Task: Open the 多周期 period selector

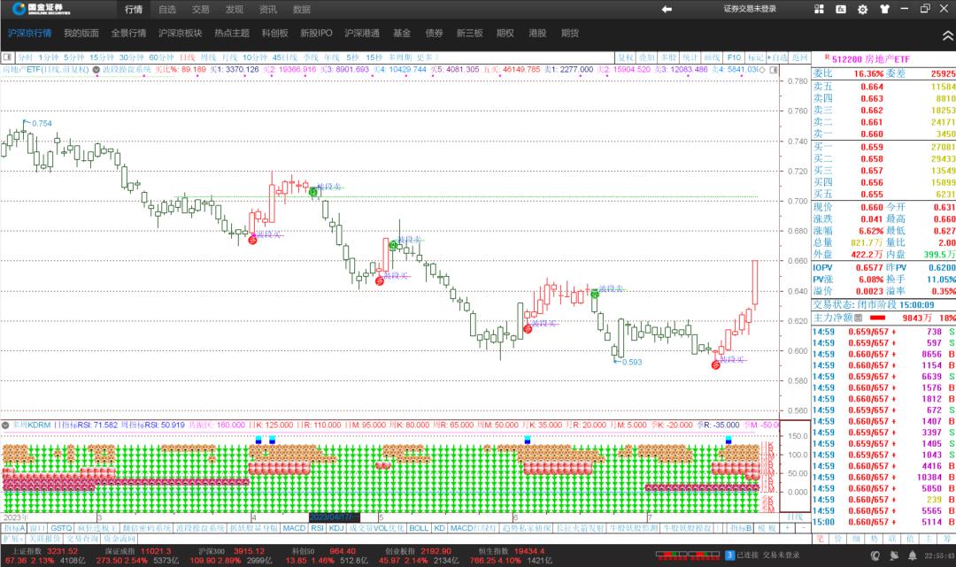Action: (x=399, y=57)
